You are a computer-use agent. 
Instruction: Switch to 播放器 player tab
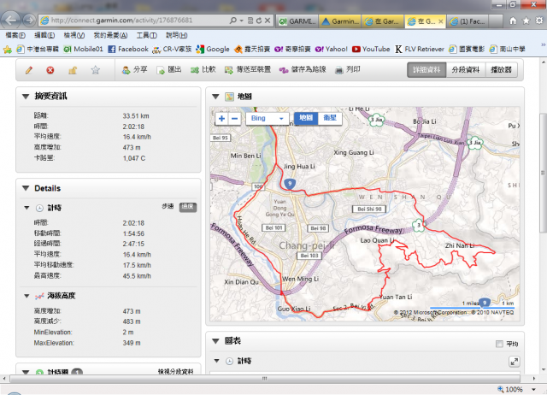501,70
